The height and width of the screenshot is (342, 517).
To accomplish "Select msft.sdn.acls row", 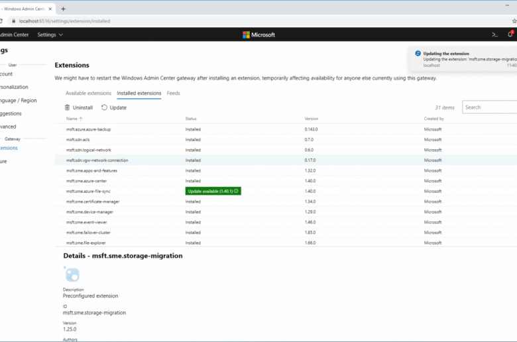I will click(x=286, y=139).
